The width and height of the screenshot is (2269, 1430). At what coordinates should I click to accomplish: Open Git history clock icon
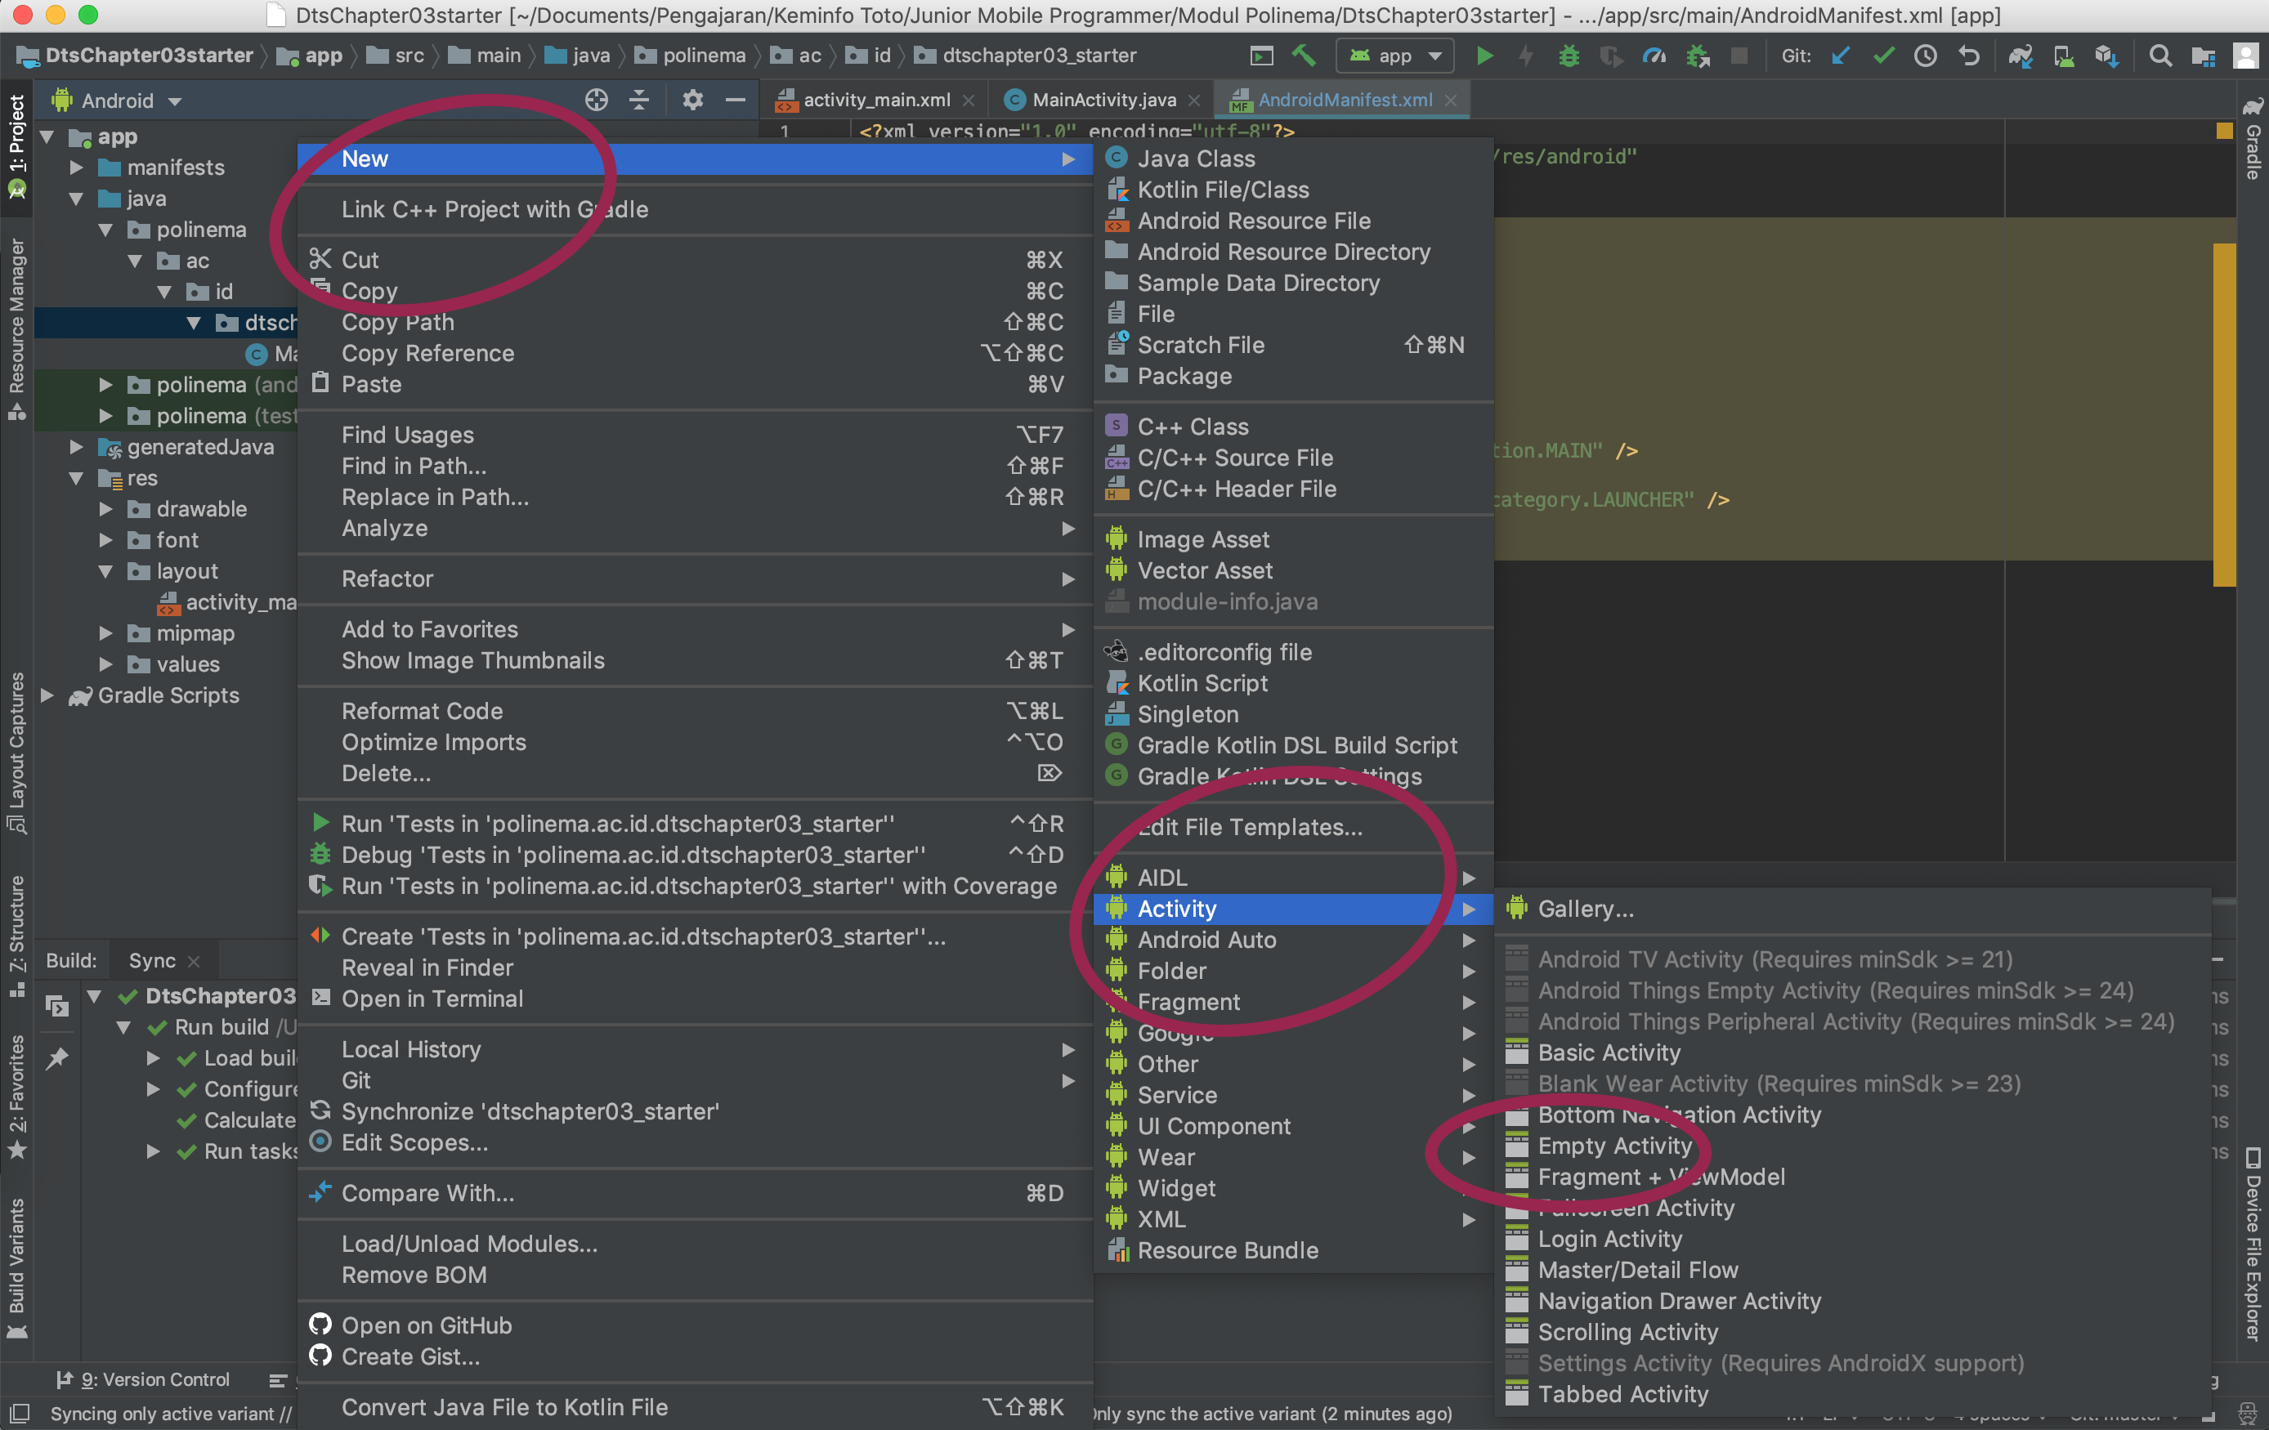(x=1926, y=56)
